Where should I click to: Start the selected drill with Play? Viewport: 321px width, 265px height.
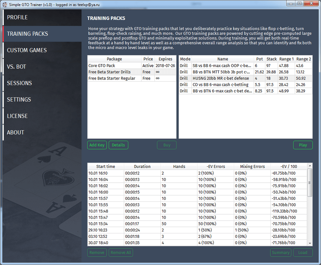click(x=303, y=145)
